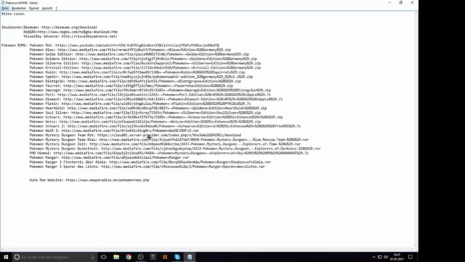Click the Pokemon Schwarz 2 line
465x262 pixels.
click(x=165, y=126)
